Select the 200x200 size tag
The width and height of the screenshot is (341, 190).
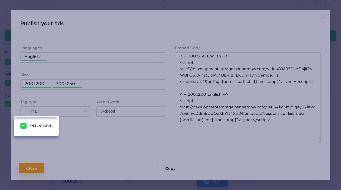coord(37,84)
